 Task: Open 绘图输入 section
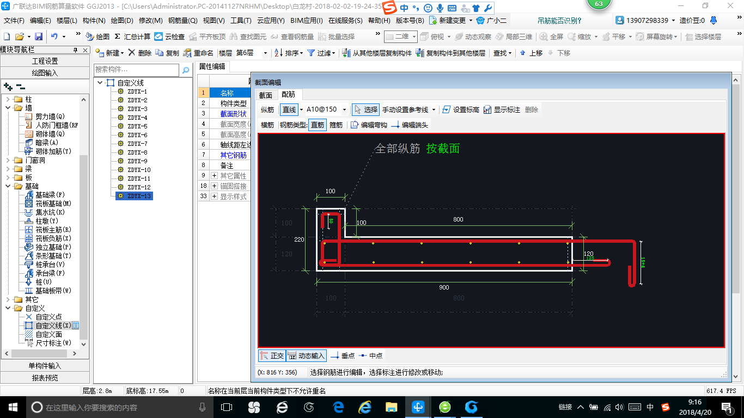45,72
